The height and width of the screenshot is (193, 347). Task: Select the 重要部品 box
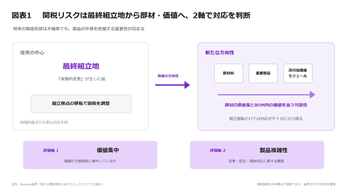tap(263, 73)
